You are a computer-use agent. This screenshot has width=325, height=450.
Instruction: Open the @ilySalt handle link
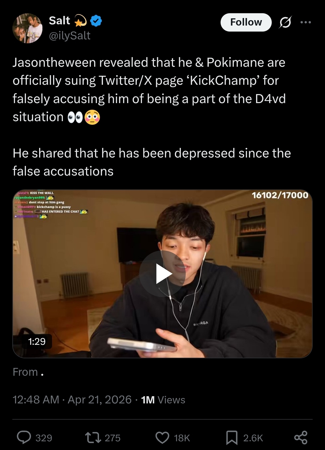(70, 36)
